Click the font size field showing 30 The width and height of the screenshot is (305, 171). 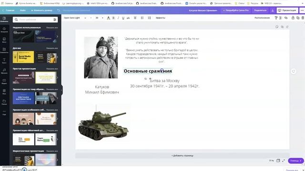[97, 18]
